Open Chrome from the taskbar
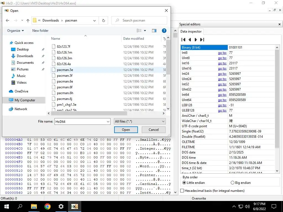The image size is (283, 212). coord(47,206)
